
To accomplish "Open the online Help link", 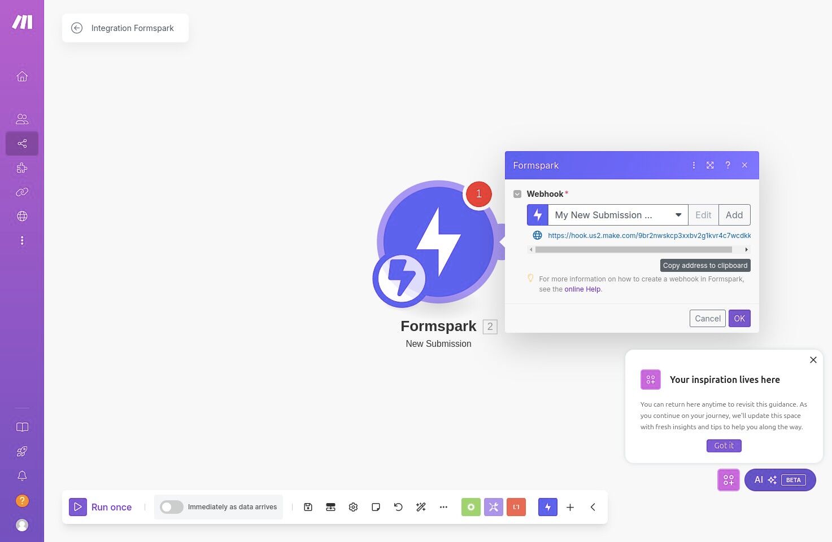I will (x=582, y=289).
